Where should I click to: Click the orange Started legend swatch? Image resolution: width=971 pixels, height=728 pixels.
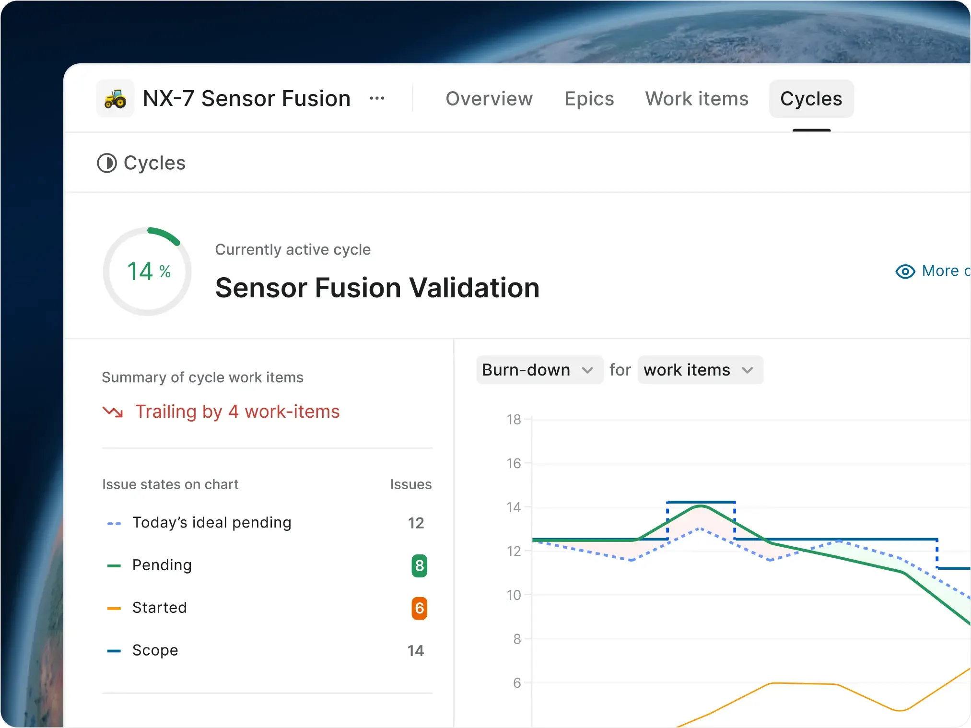tap(114, 608)
